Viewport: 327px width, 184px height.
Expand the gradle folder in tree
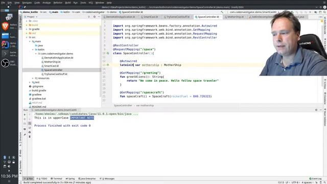tap(27, 29)
